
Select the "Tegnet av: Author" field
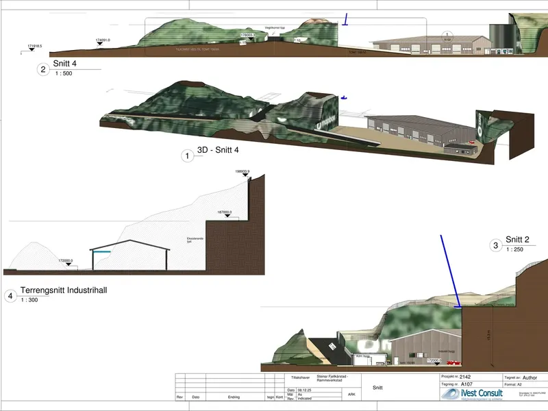click(x=521, y=377)
